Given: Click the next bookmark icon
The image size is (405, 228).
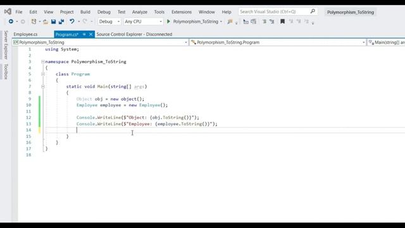Looking at the screenshot, I should click(299, 22).
